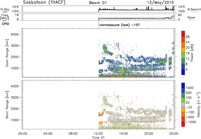The image size is (201, 139).
Task: Click the '4000' tick of the power panel
Action: (x=15, y=34)
